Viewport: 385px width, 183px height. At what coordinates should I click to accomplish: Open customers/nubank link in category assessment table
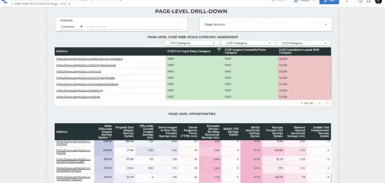pyautogui.click(x=87, y=84)
